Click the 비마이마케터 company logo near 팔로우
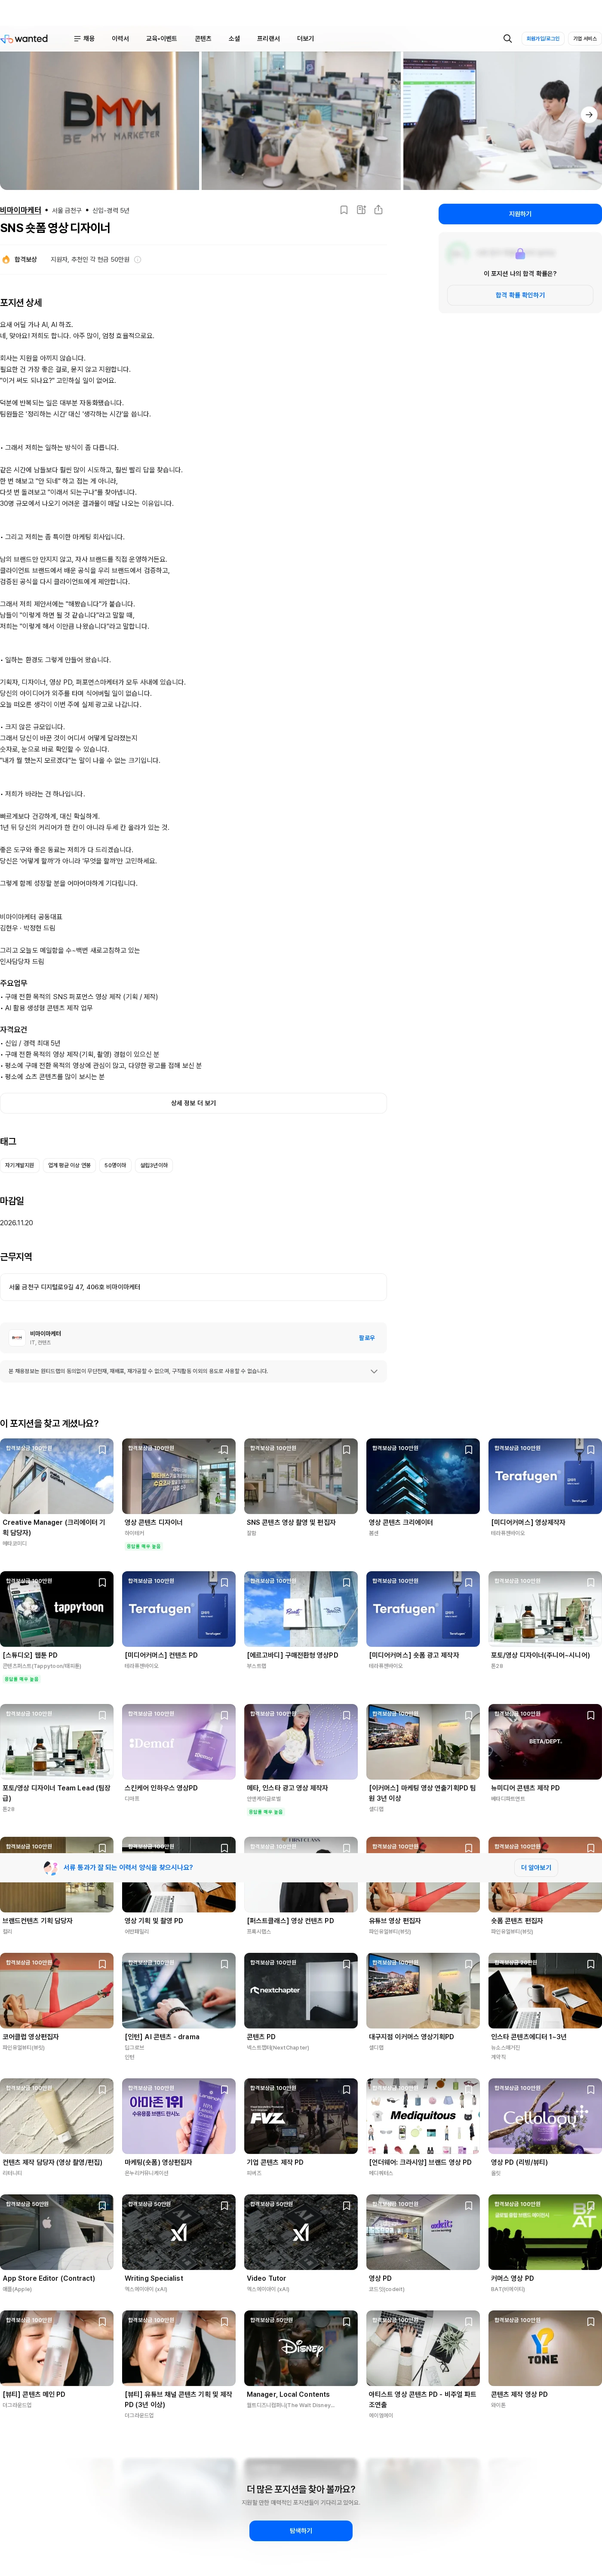Image resolution: width=602 pixels, height=2576 pixels. tap(17, 1337)
